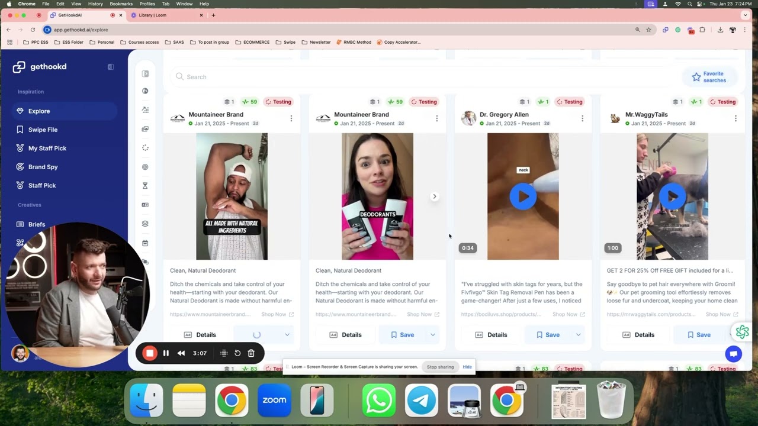
Task: Open the Bookmarks menu in macOS menu bar
Action: click(x=121, y=4)
